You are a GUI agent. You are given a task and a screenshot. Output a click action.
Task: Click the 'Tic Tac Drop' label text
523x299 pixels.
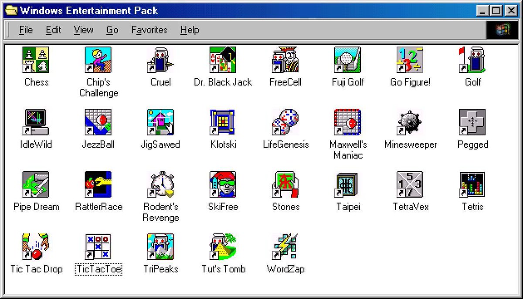(x=36, y=269)
